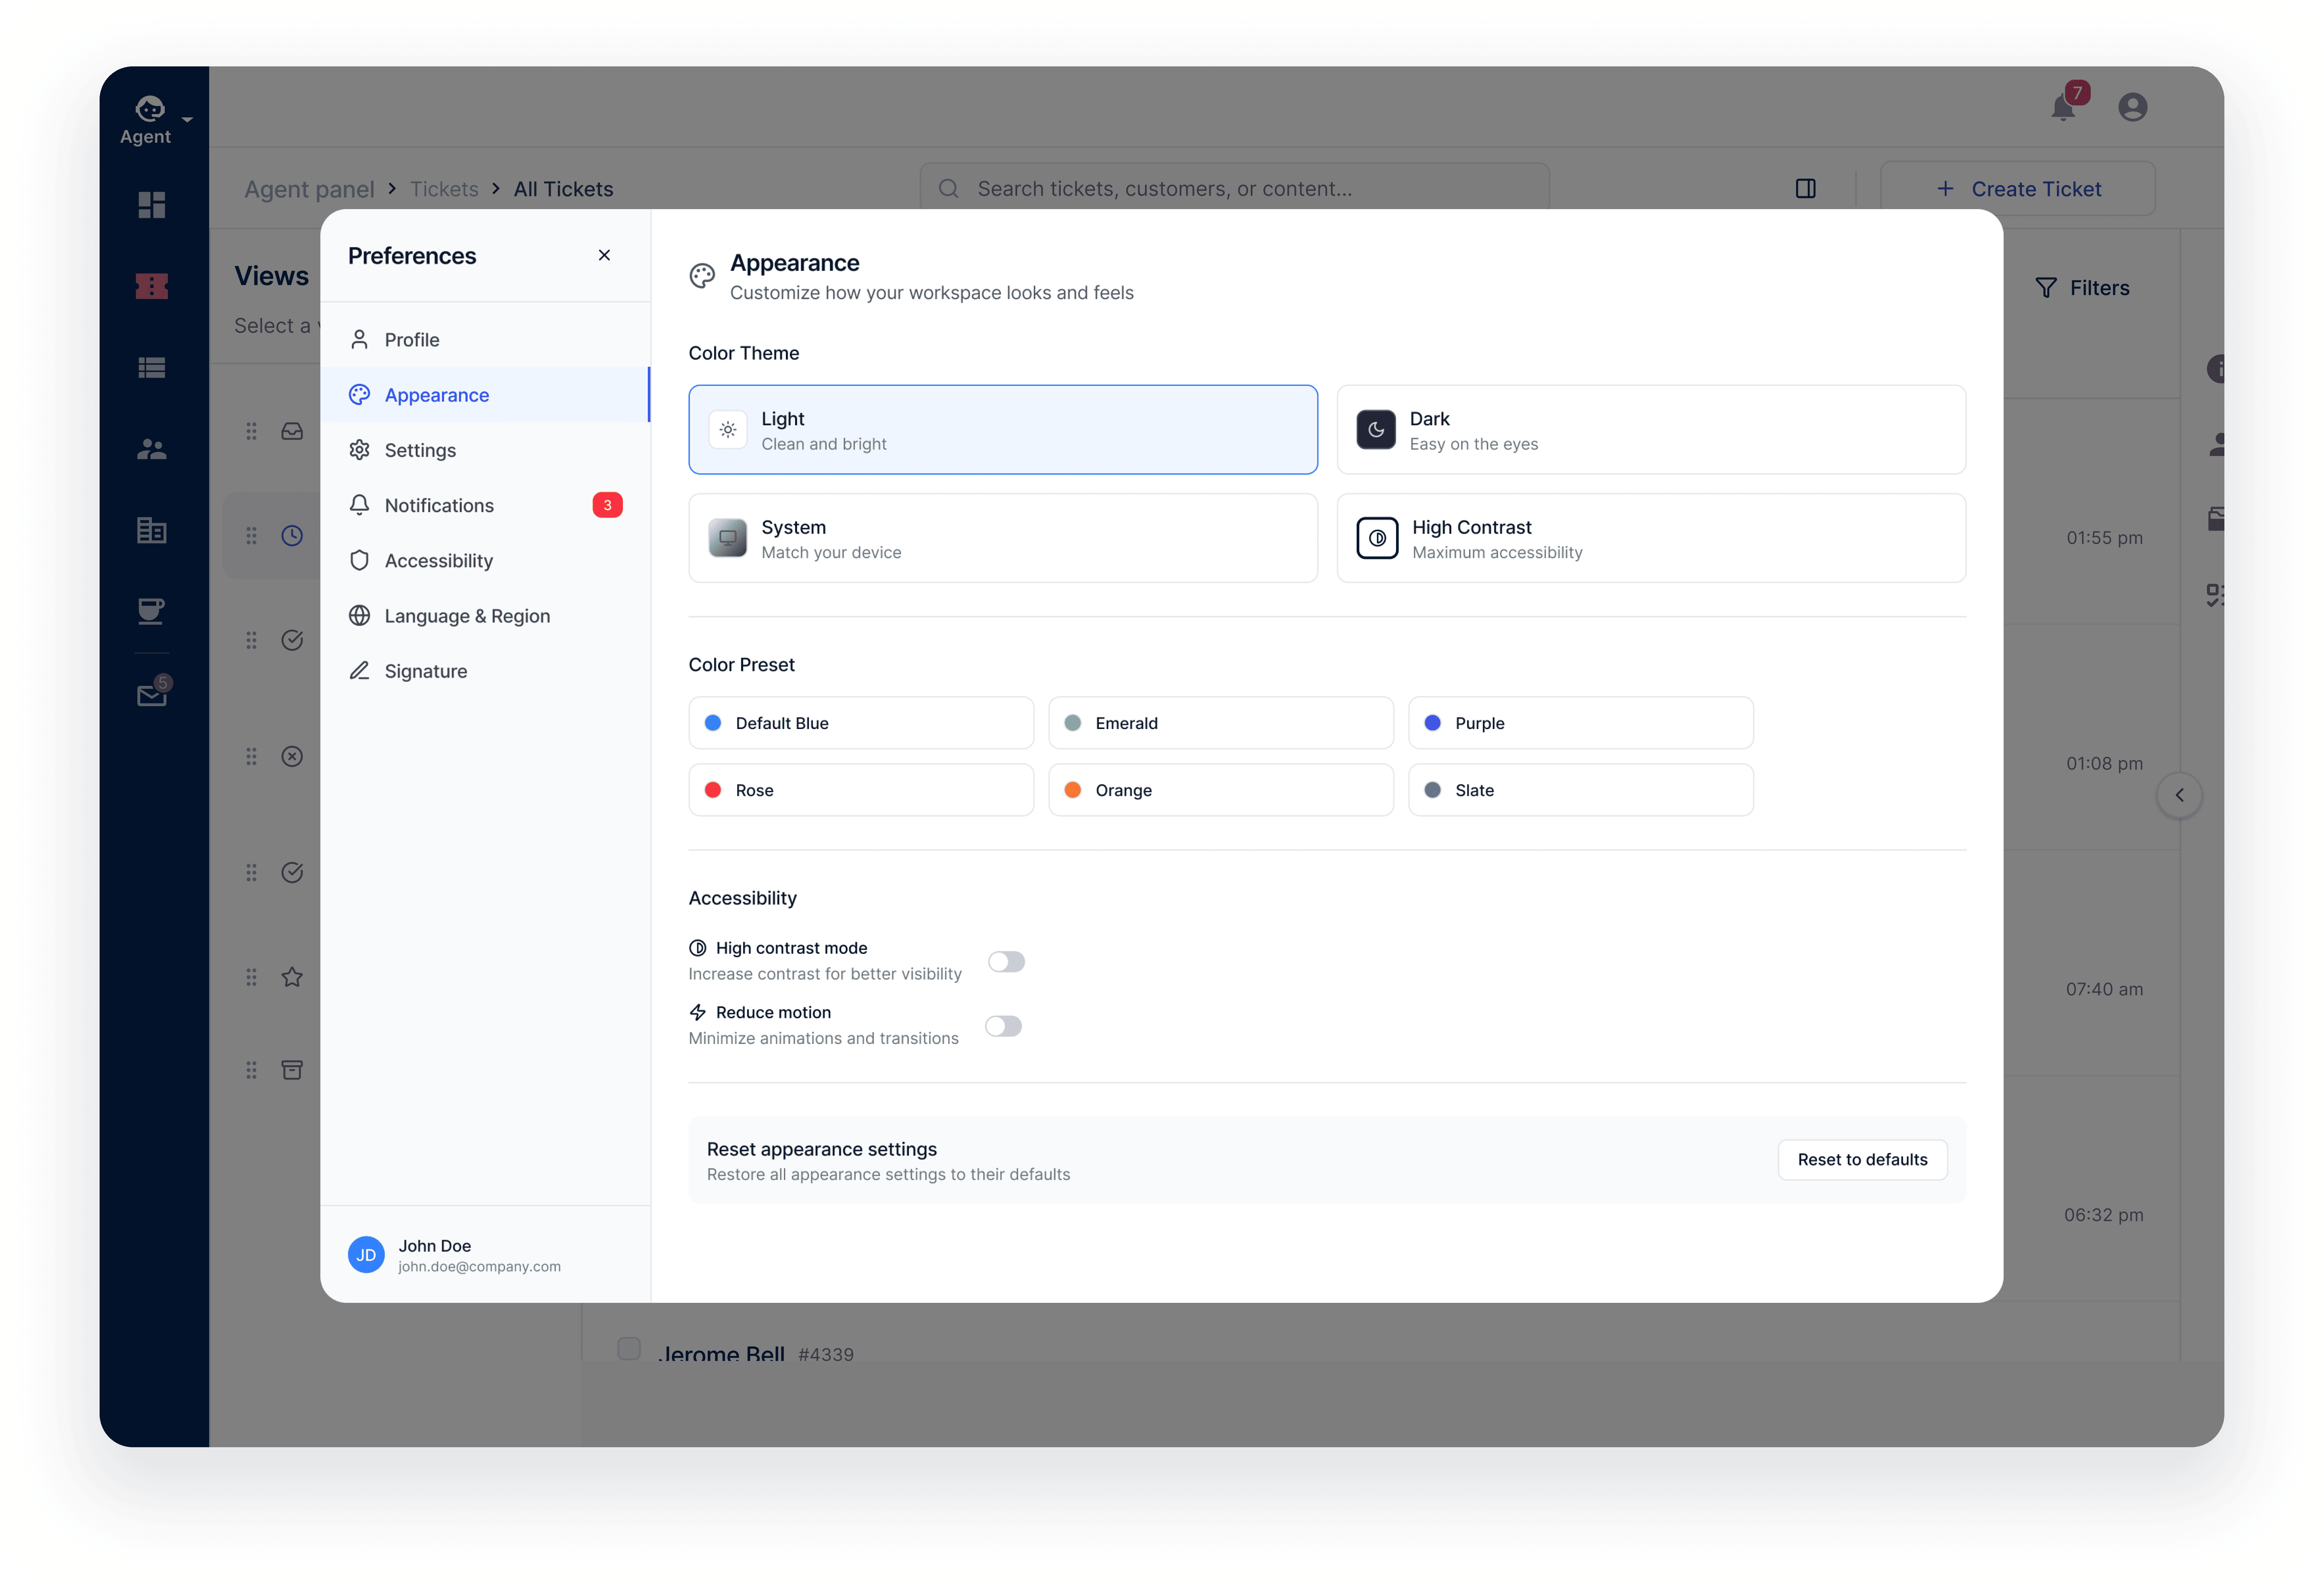Open the Notifications preferences tab
Screen dimensions: 2324x1580
click(x=439, y=505)
